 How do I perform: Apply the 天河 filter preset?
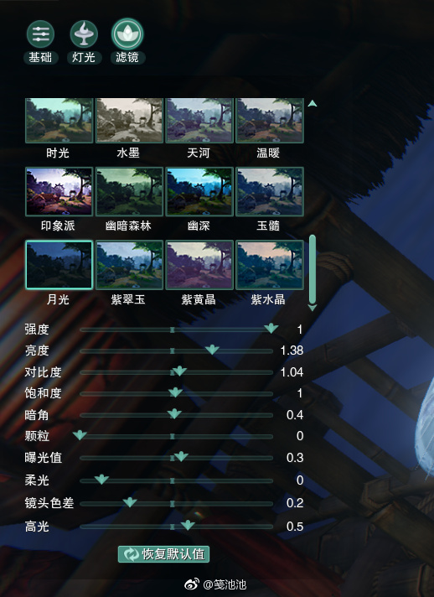click(x=199, y=121)
